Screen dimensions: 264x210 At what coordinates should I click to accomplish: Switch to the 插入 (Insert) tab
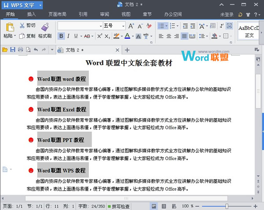(32, 14)
